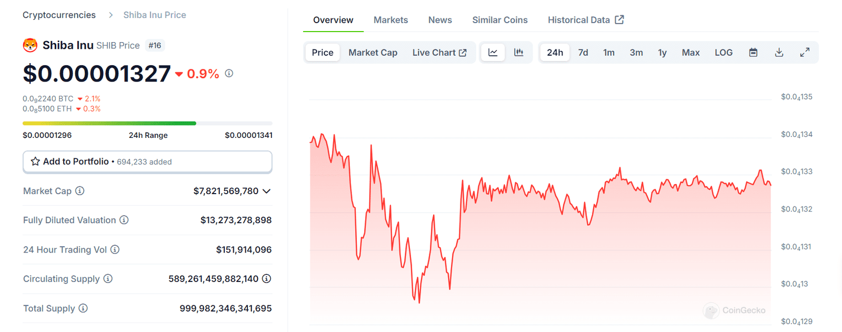This screenshot has width=842, height=332.
Task: Click the BTC price 0.0₉2240 BTC
Action: tap(48, 98)
